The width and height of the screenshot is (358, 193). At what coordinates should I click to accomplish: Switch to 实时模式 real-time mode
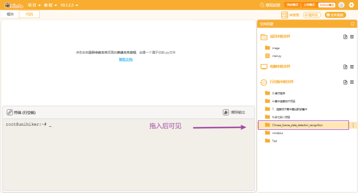292,5
